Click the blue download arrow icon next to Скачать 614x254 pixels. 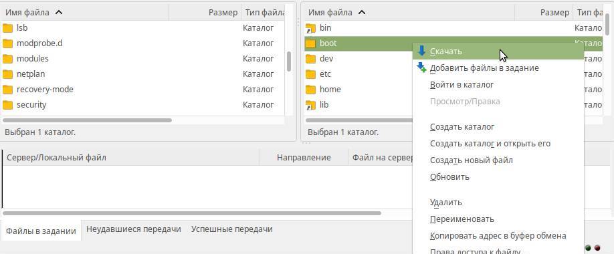tap(421, 51)
